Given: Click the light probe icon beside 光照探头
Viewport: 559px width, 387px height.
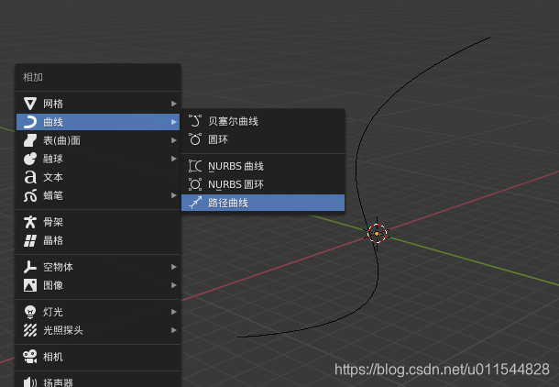Looking at the screenshot, I should 30,330.
